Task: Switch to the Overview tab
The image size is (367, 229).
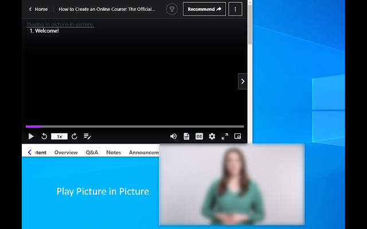Action: pyautogui.click(x=66, y=152)
